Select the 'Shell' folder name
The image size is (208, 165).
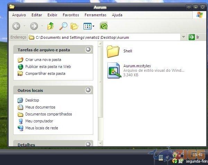[128, 51]
